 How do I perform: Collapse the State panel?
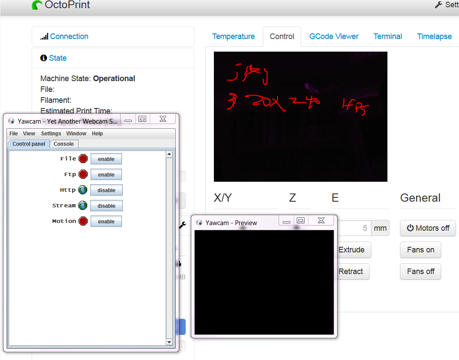(58, 58)
